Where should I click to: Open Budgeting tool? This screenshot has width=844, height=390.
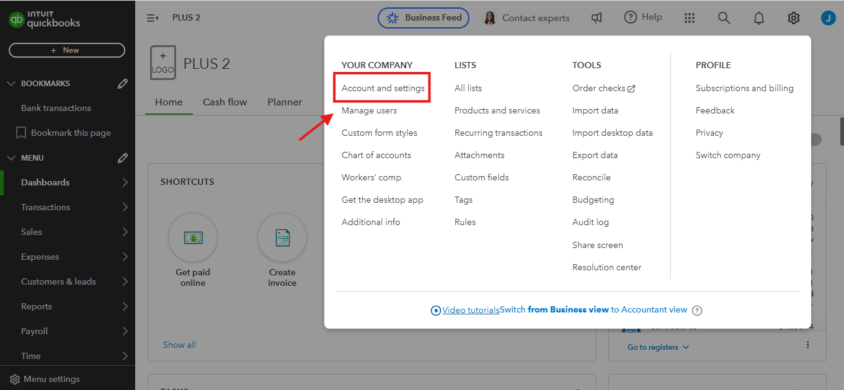(593, 200)
